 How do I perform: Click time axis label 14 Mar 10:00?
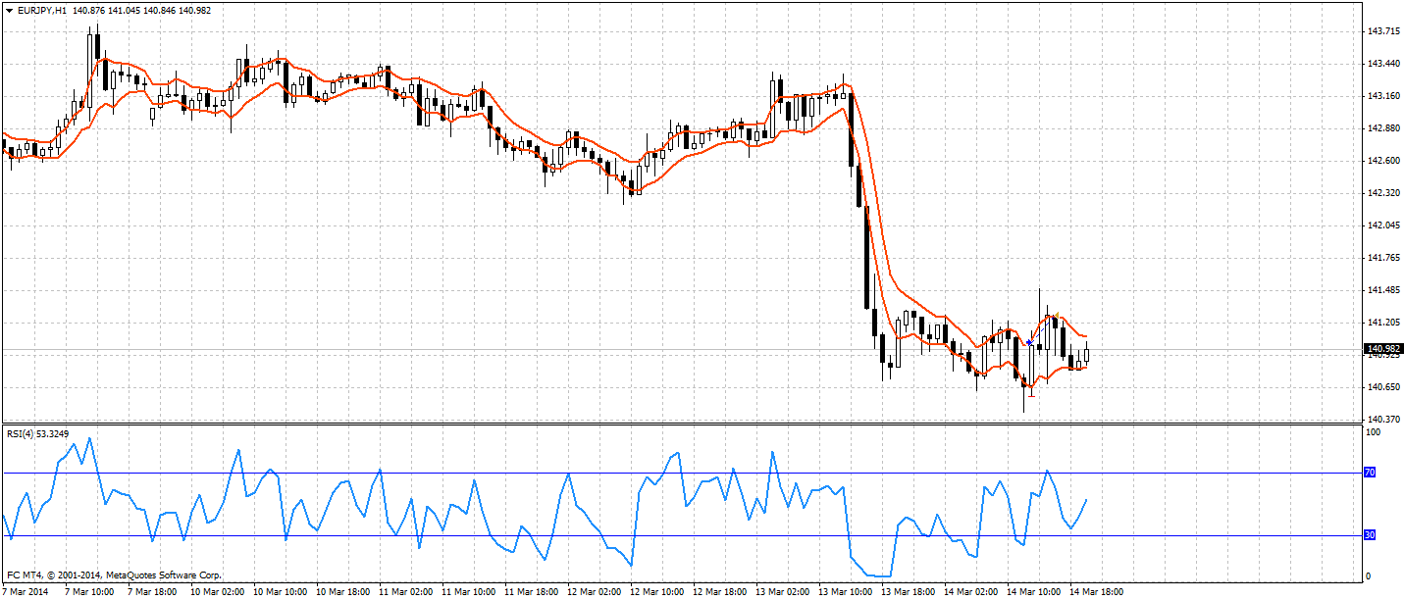coord(1033,592)
